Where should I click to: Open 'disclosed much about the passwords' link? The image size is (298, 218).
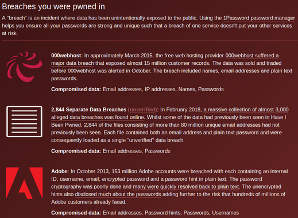click(x=118, y=194)
